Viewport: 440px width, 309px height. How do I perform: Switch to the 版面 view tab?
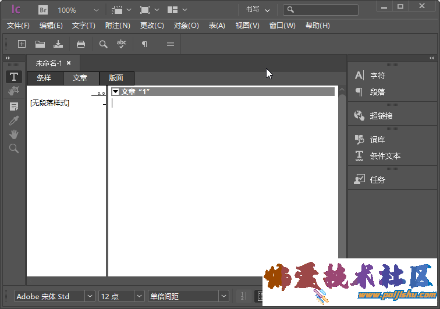(x=116, y=78)
